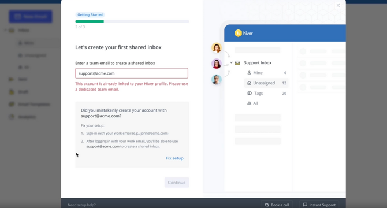
Task: Click the already linked error message
Action: (132, 86)
